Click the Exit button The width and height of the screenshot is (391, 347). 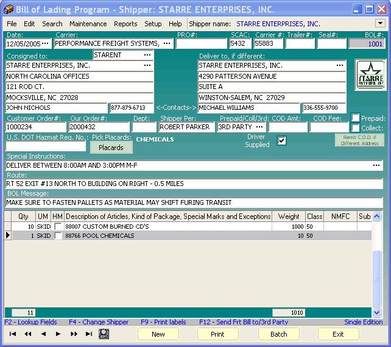pyautogui.click(x=338, y=334)
